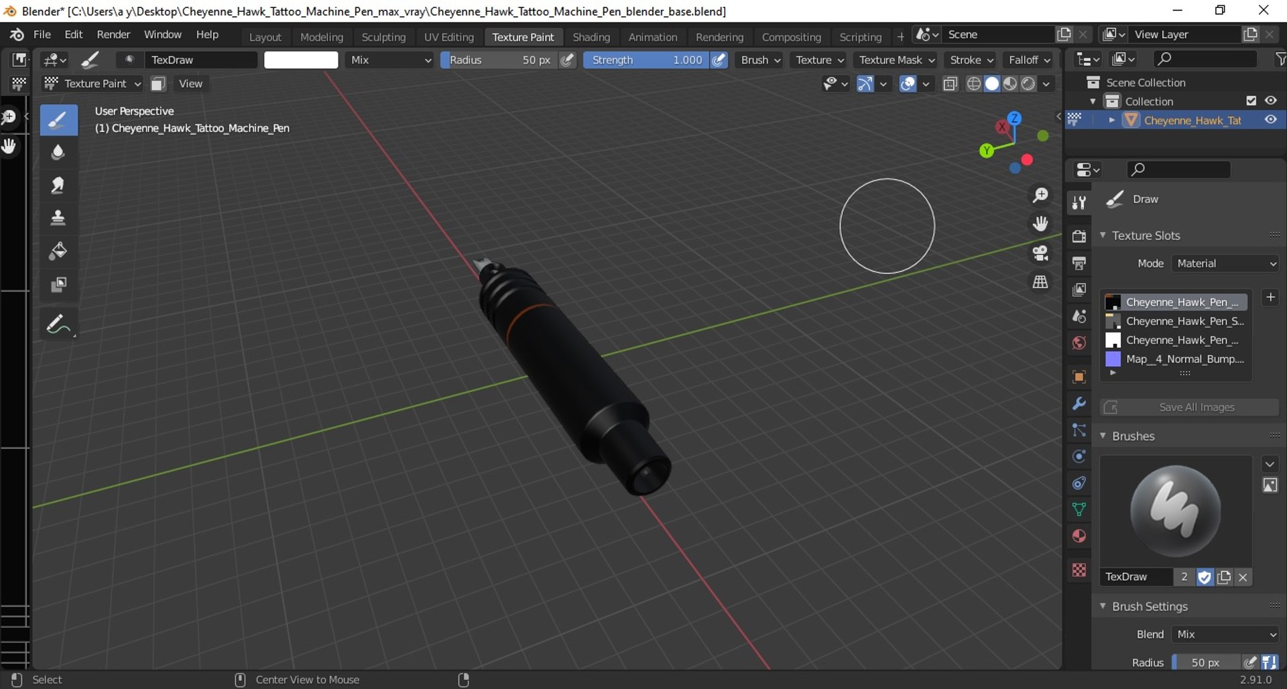Select the Soften tool

(x=58, y=153)
